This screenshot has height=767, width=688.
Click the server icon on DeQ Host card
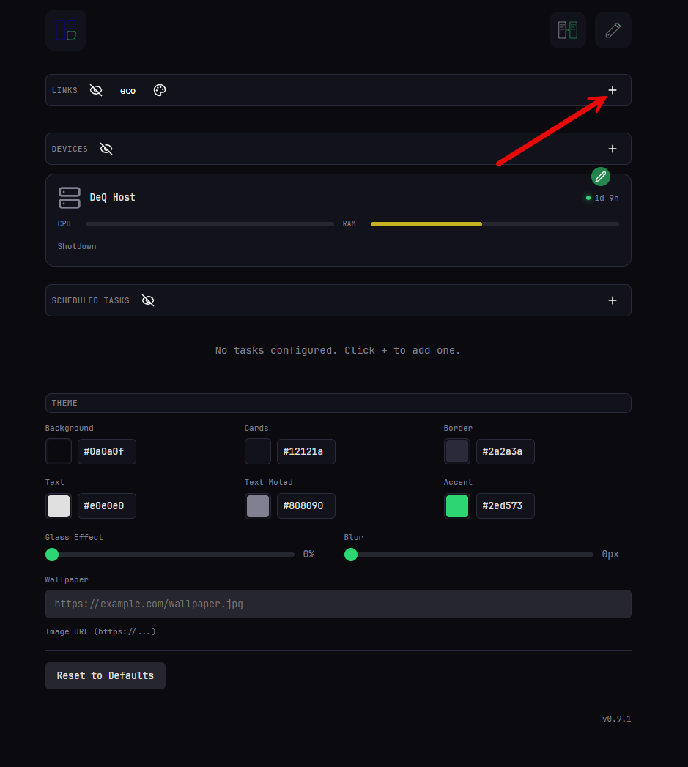[x=69, y=197]
